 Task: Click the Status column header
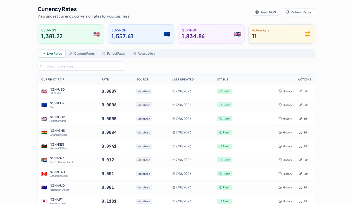[x=223, y=80]
